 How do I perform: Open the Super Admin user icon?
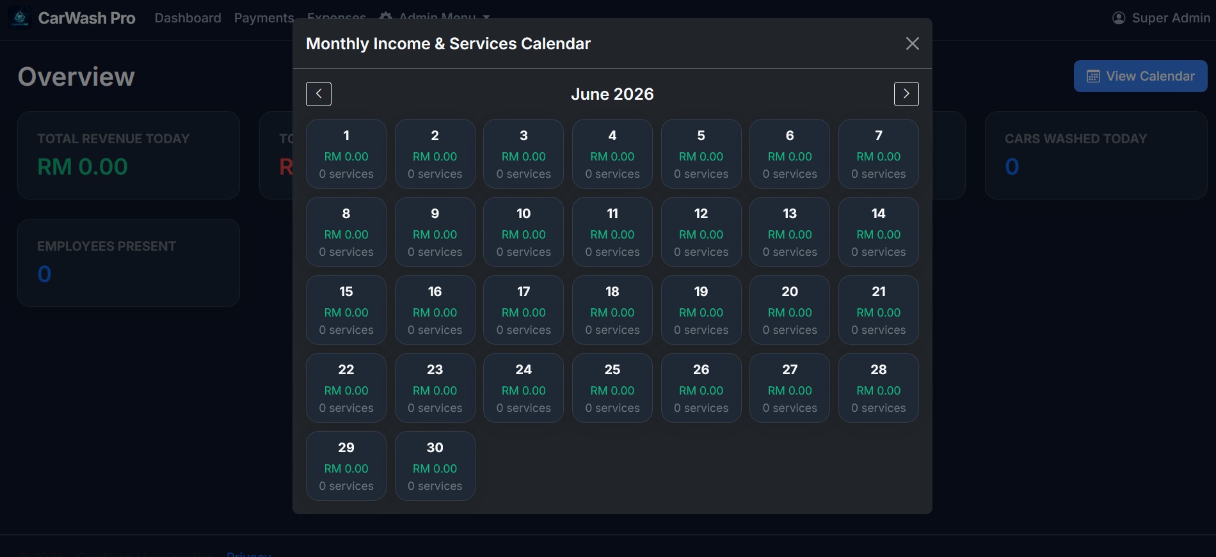(1119, 18)
